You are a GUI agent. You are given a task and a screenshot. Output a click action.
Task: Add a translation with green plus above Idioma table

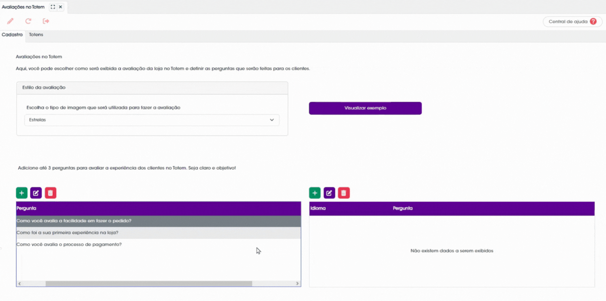pyautogui.click(x=315, y=193)
